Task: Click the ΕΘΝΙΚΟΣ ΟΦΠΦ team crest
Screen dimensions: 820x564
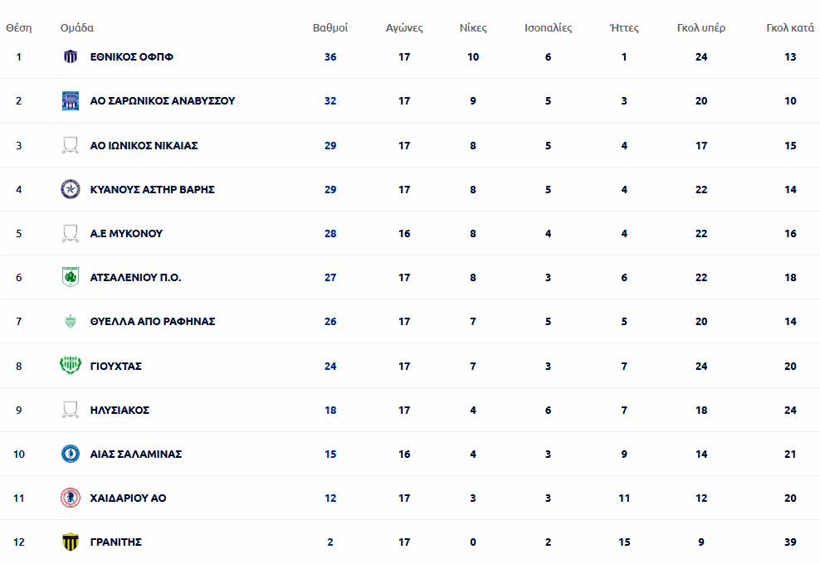Action: (71, 57)
